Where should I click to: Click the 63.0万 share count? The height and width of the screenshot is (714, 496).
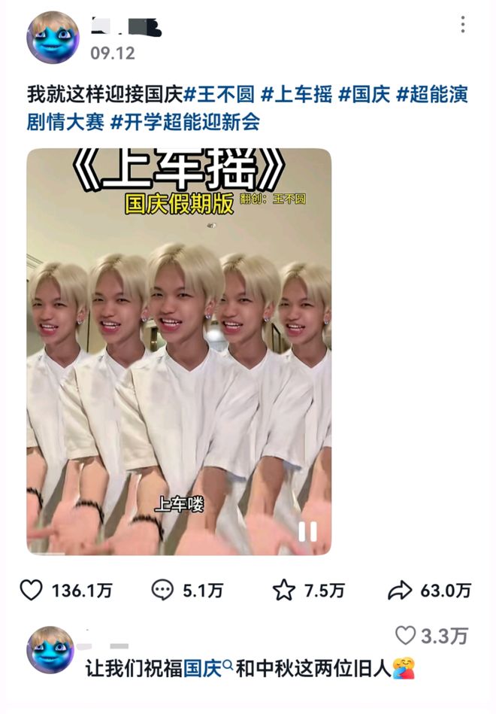click(446, 591)
